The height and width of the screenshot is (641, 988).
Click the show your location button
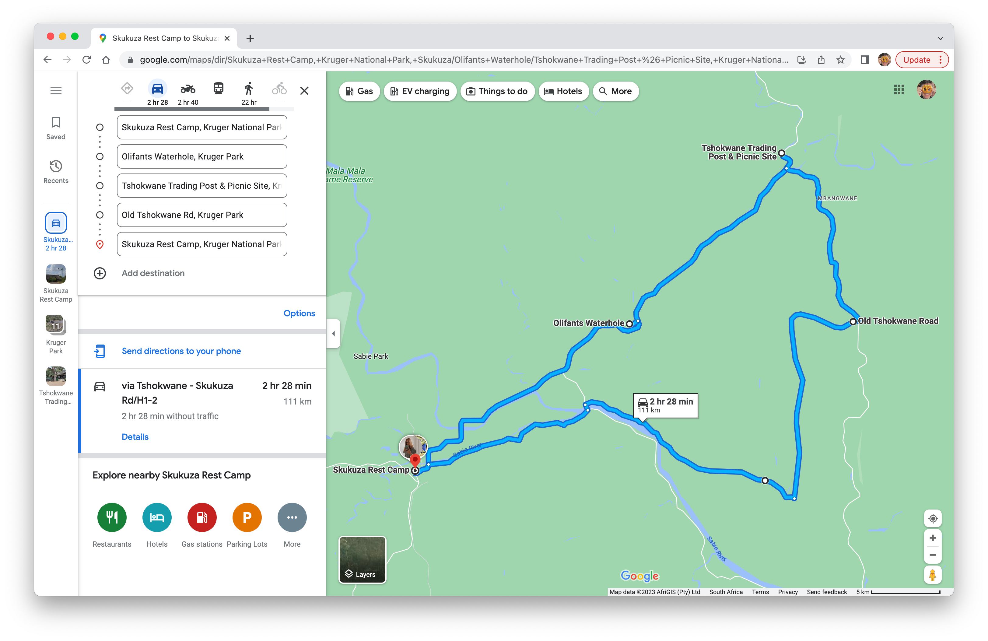[932, 519]
